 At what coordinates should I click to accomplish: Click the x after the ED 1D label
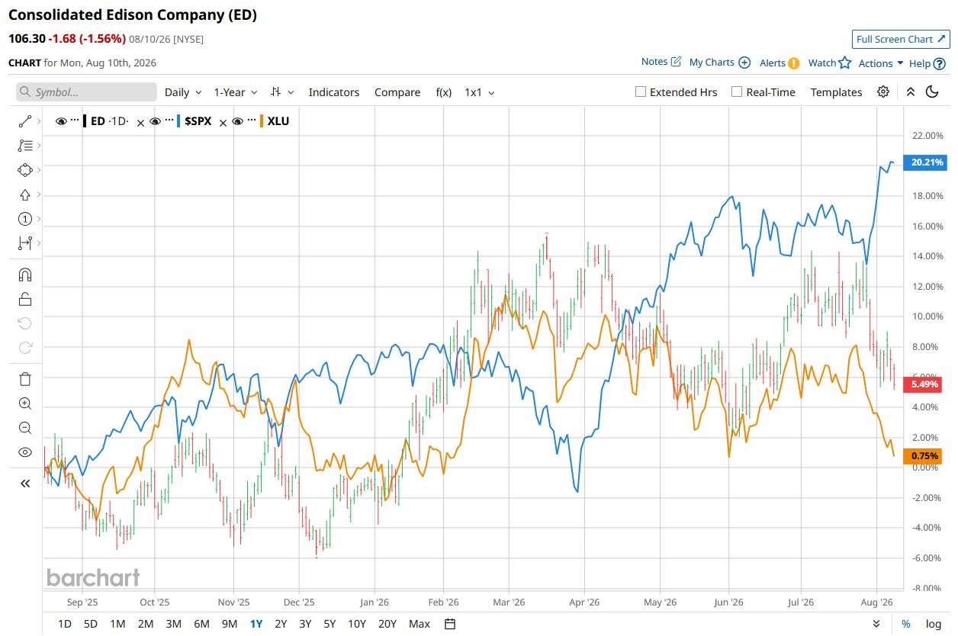tap(140, 122)
